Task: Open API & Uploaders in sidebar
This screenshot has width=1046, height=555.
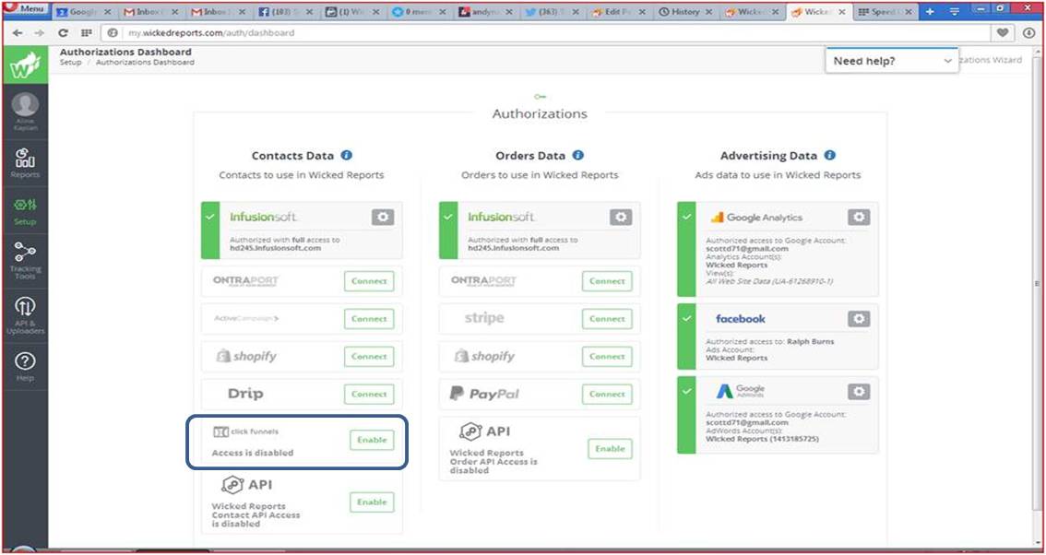Action: pos(25,316)
